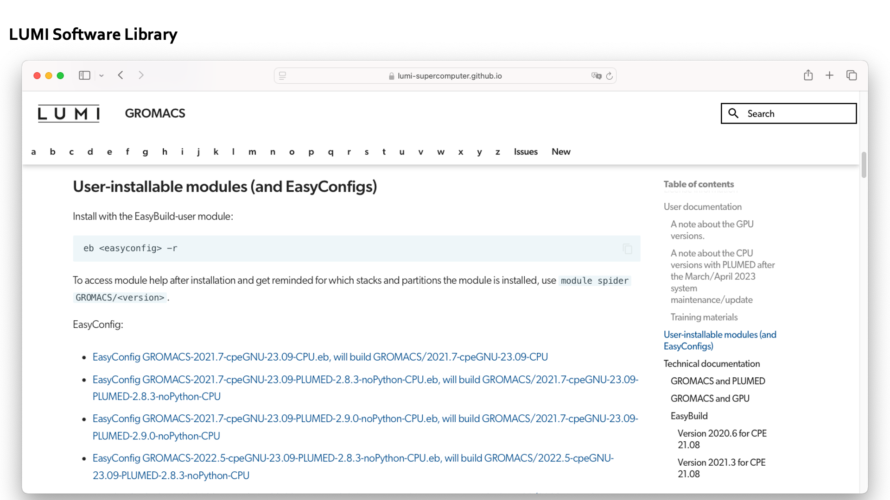Click the page vertical scrollbar thumb
The width and height of the screenshot is (890, 500).
click(x=864, y=165)
